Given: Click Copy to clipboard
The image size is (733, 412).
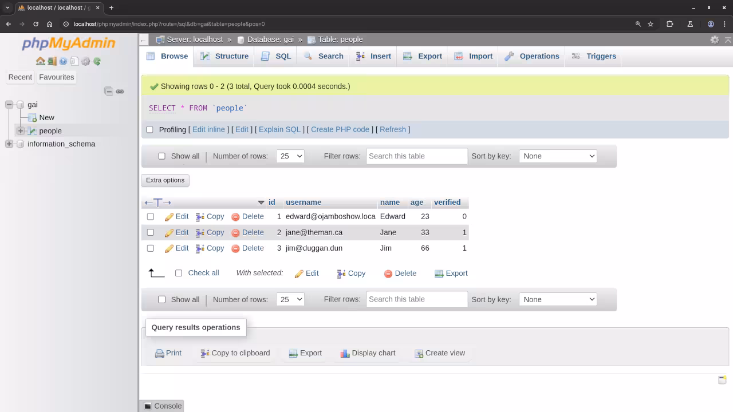Looking at the screenshot, I should point(235,354).
